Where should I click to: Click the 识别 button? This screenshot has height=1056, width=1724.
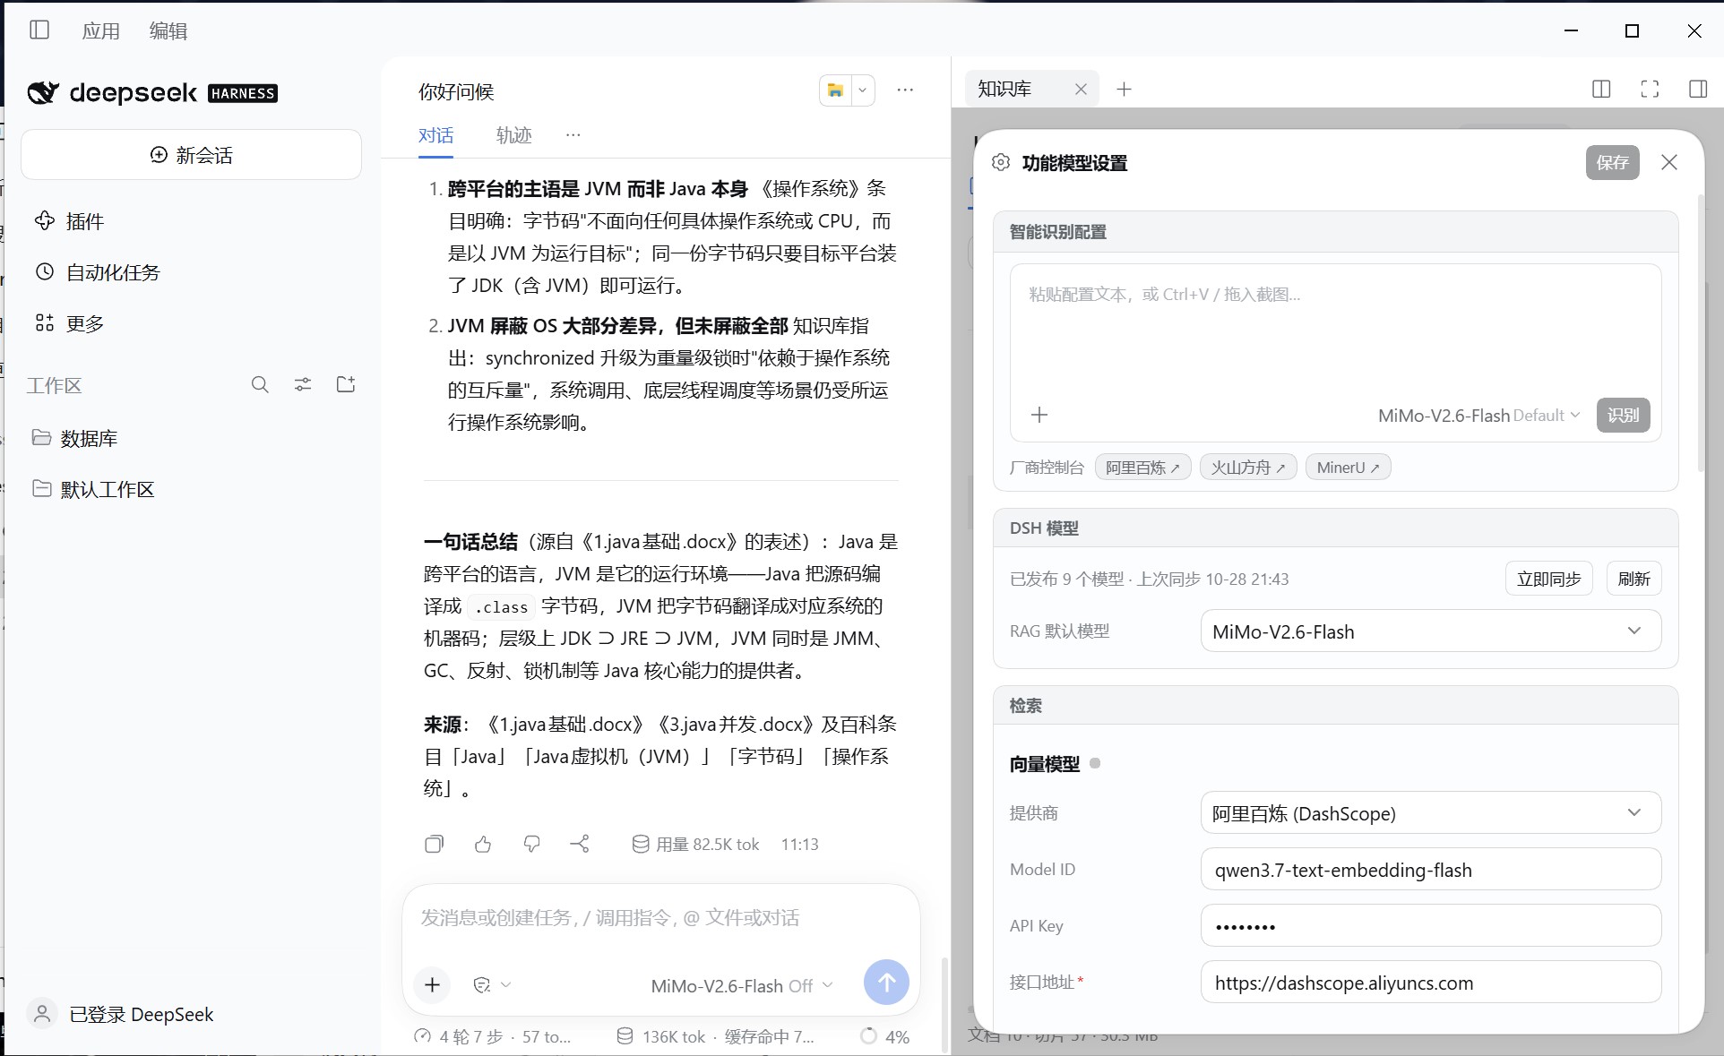[1623, 415]
